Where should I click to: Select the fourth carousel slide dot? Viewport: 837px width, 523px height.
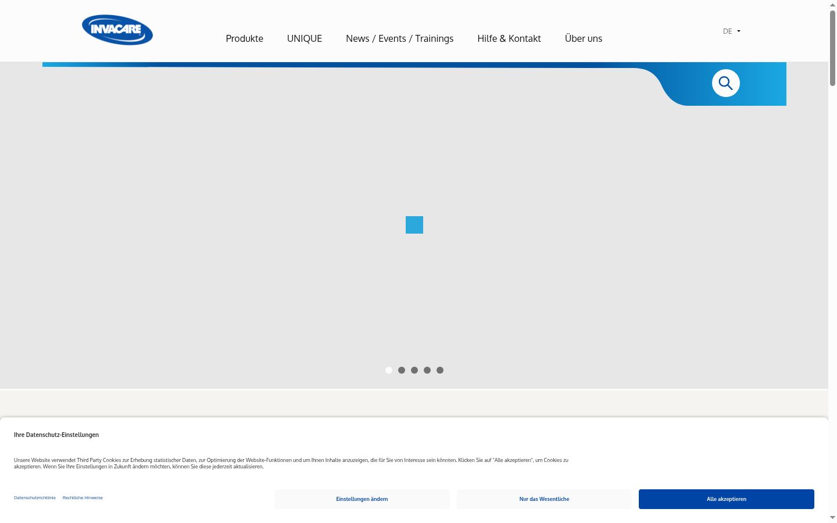coord(427,370)
